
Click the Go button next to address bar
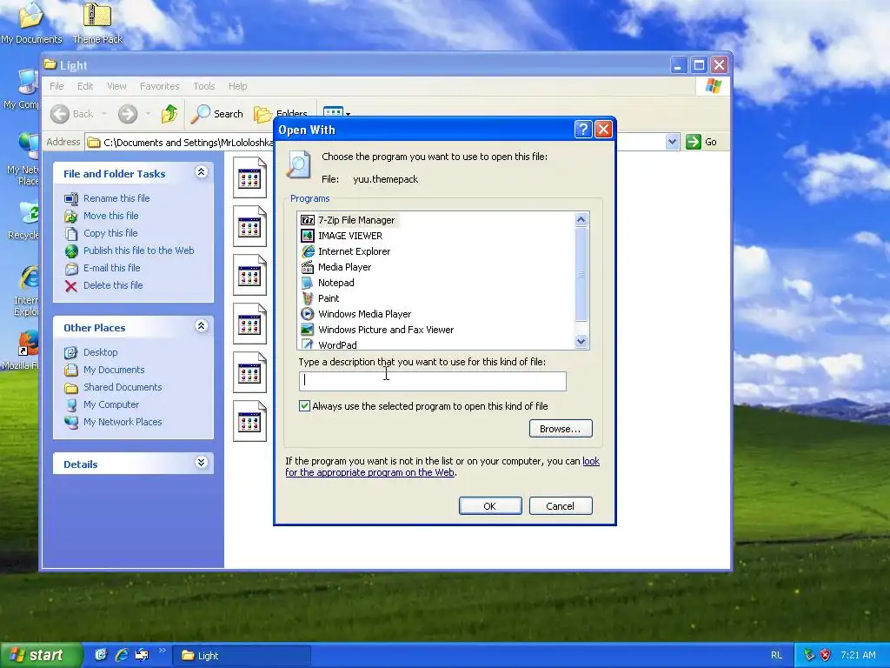[x=701, y=142]
